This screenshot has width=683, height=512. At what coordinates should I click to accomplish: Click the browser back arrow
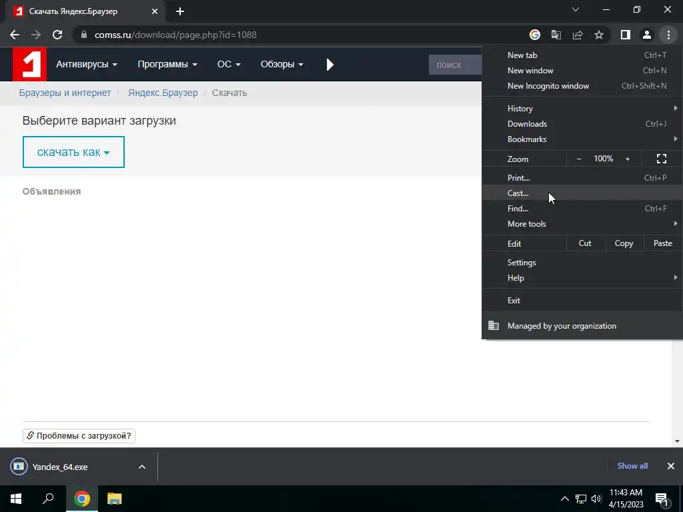click(15, 35)
